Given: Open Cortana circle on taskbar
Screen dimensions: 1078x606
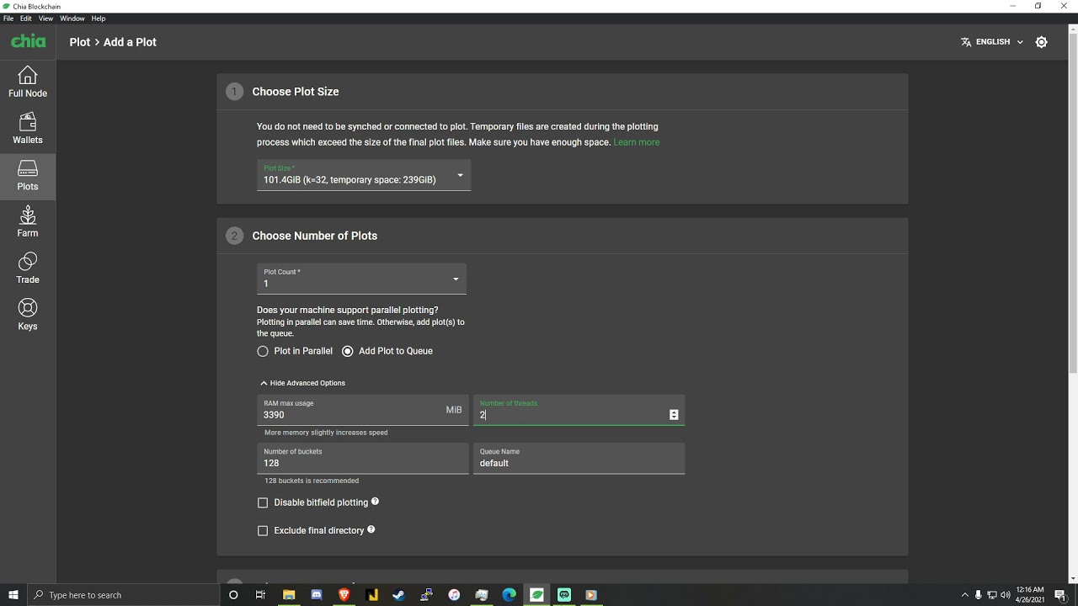Looking at the screenshot, I should (233, 595).
